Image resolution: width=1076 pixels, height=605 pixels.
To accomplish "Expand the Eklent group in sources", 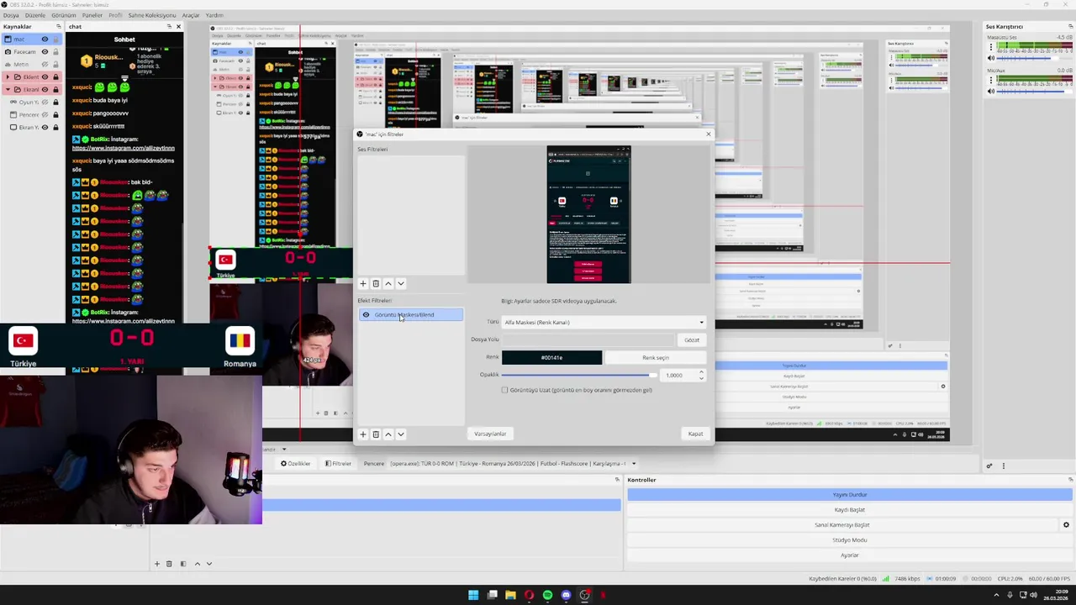I will click(x=8, y=77).
